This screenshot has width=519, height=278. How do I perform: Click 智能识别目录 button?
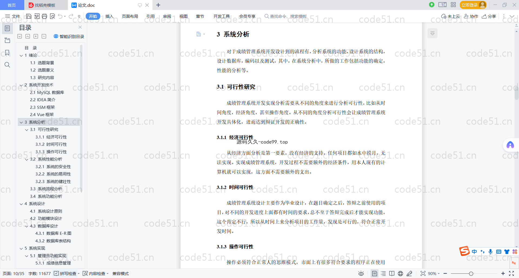pos(69,36)
